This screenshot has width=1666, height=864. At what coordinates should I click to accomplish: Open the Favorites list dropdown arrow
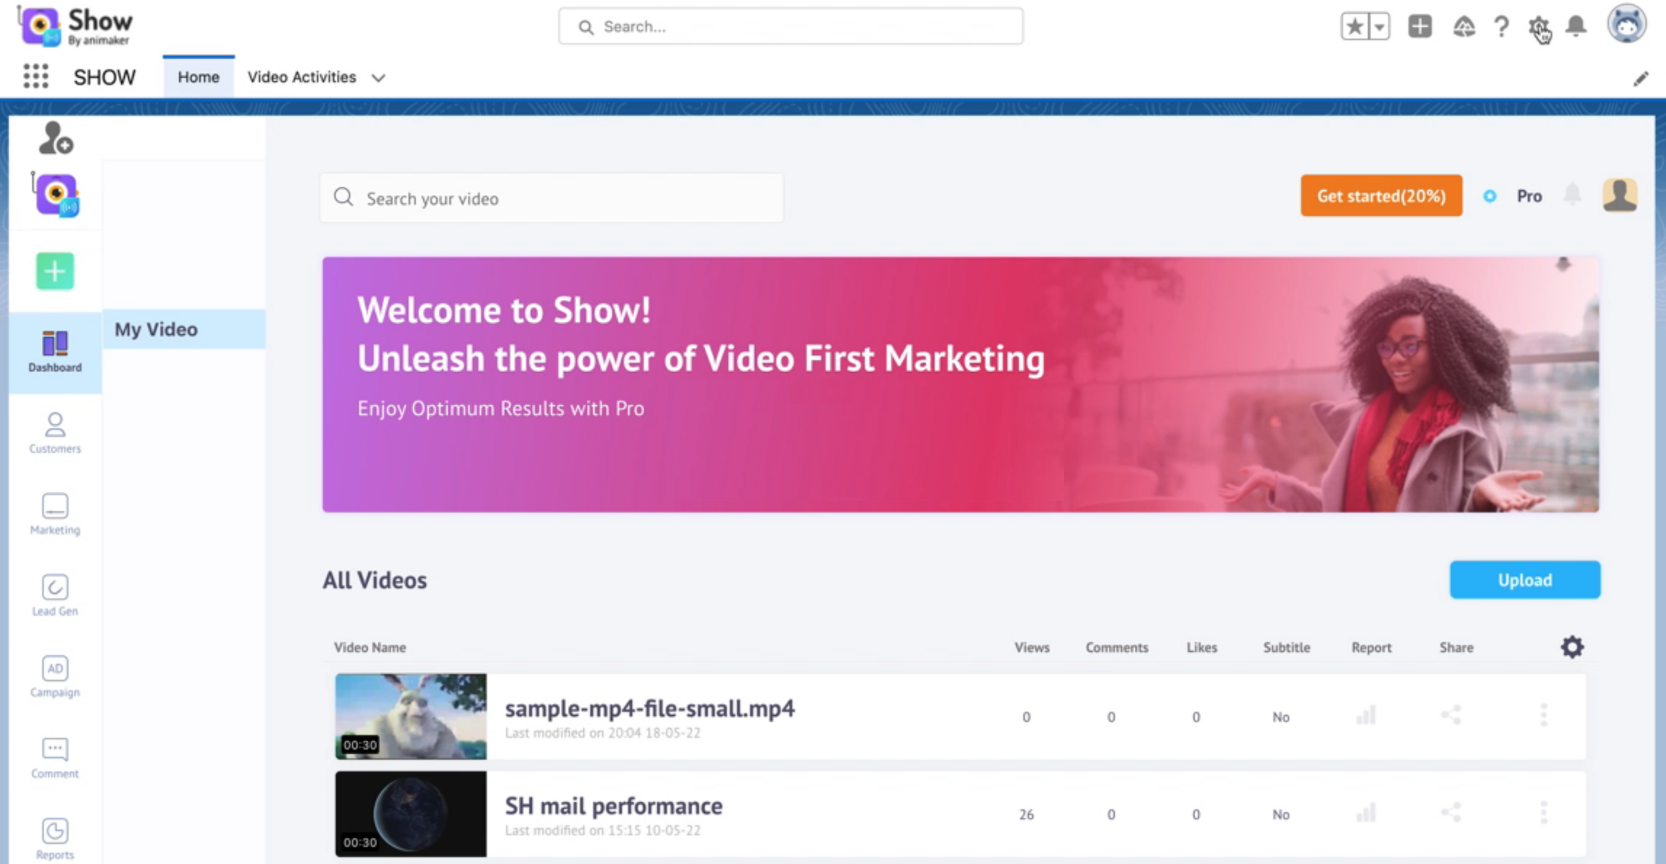click(1379, 26)
